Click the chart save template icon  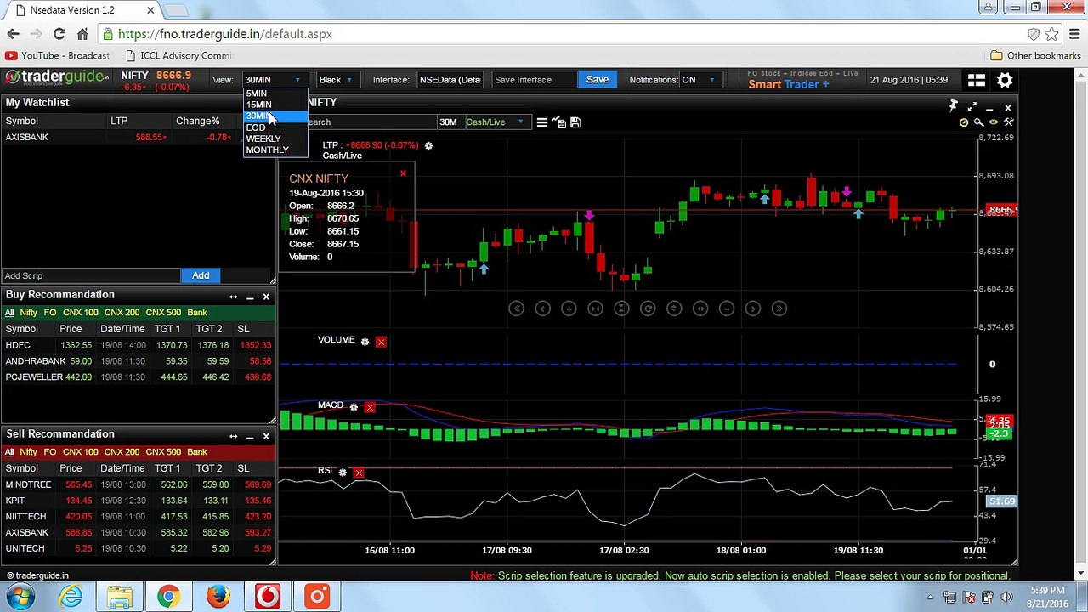(559, 122)
